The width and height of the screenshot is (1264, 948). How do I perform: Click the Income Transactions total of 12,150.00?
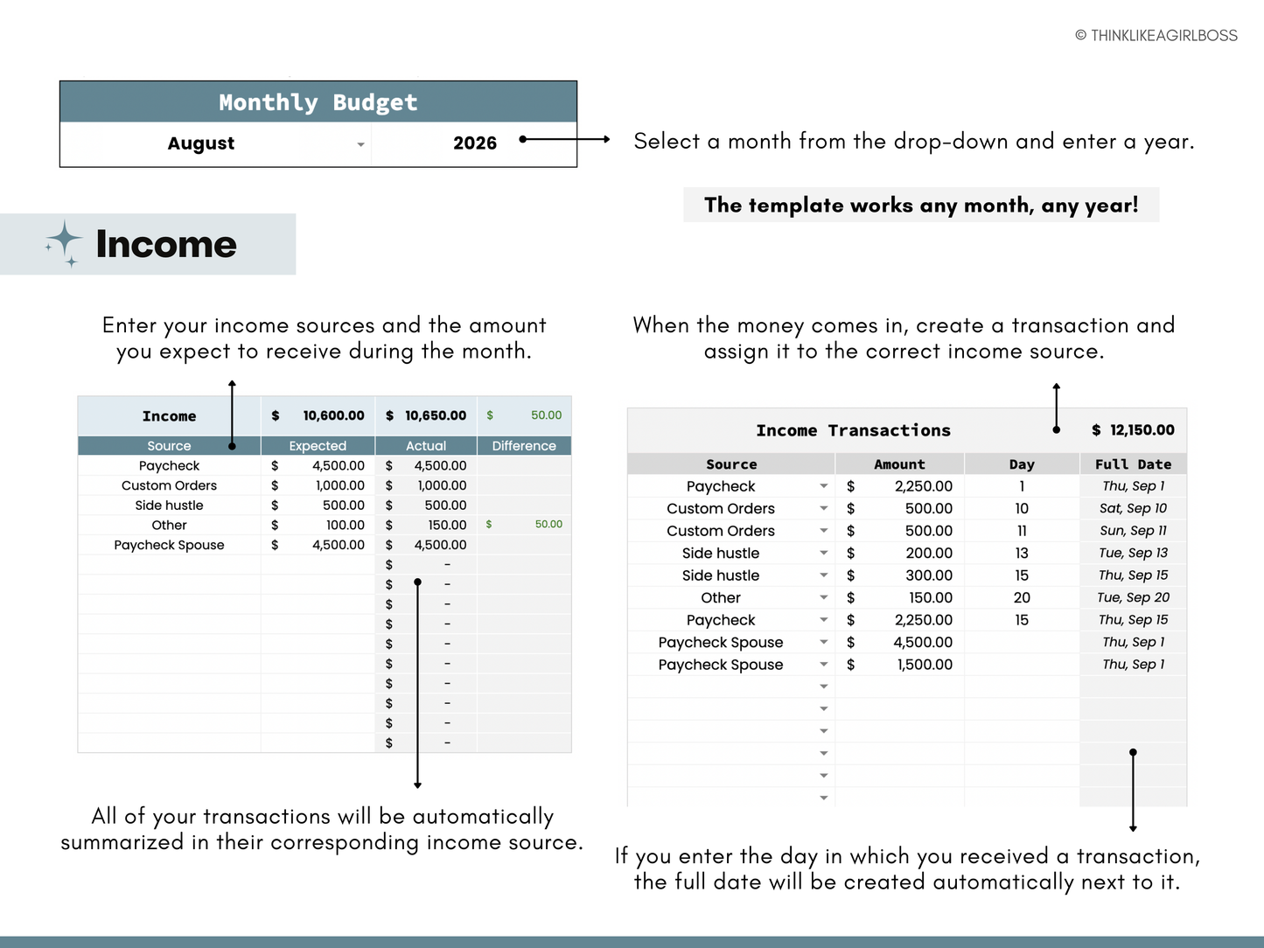1133,430
